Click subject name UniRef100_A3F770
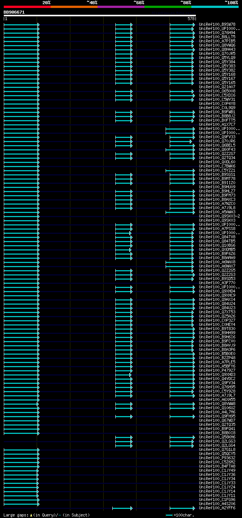The width and height of the screenshot is (242, 518). tap(217, 283)
